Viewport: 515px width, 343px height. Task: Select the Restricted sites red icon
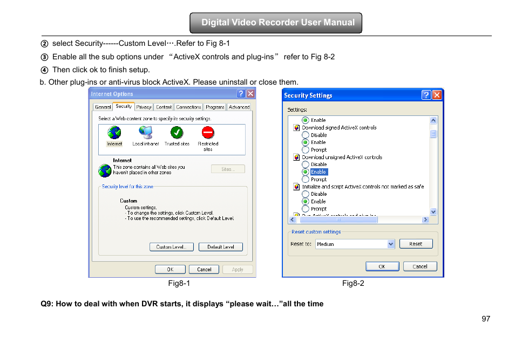pyautogui.click(x=208, y=133)
